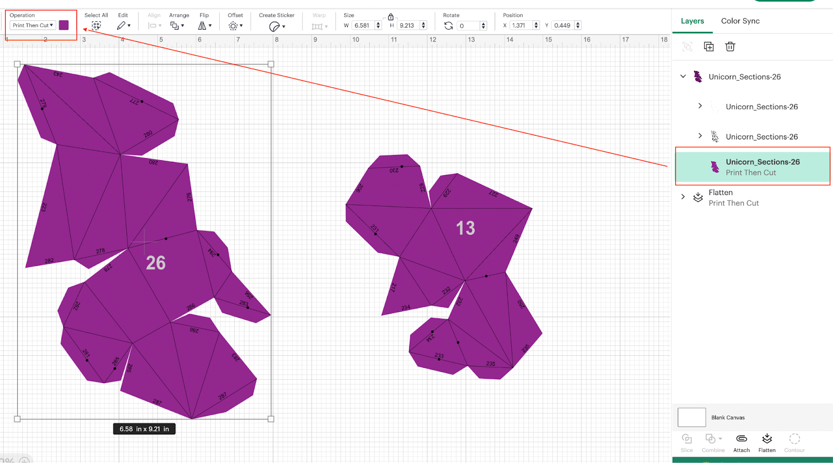The image size is (833, 463).
Task: Click the top-right selection handle
Action: 271,64
